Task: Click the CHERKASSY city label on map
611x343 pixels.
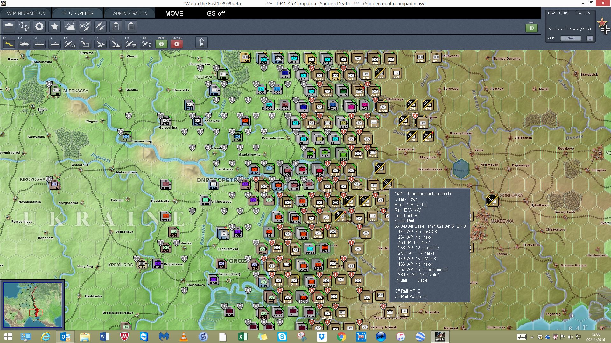Action: click(x=75, y=91)
